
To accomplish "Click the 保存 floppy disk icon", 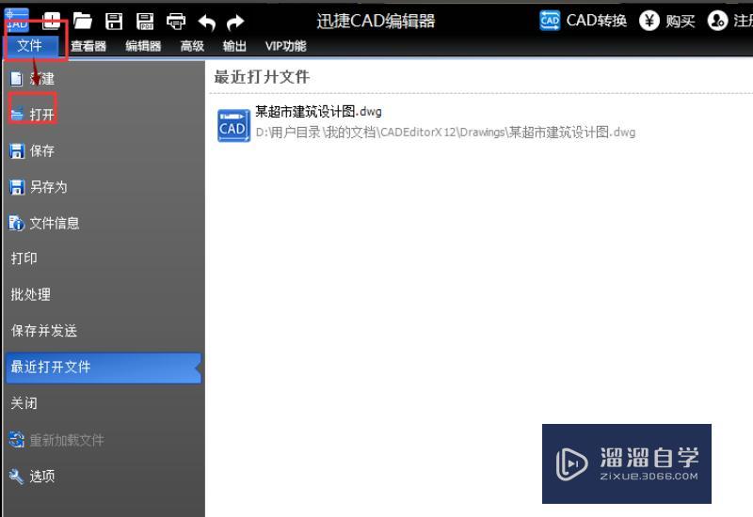I will (x=17, y=151).
